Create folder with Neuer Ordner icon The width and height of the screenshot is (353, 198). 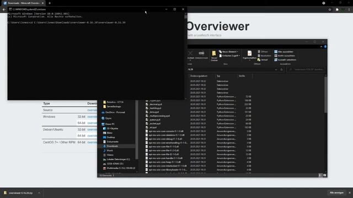pyautogui.click(x=214, y=53)
